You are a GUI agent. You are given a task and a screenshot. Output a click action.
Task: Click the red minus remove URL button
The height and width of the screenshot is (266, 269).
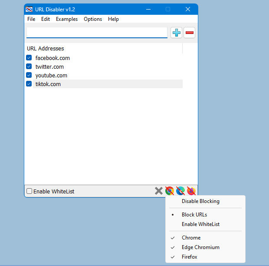click(190, 33)
